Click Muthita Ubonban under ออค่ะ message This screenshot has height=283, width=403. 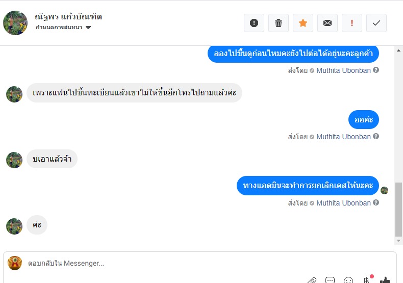(x=343, y=137)
